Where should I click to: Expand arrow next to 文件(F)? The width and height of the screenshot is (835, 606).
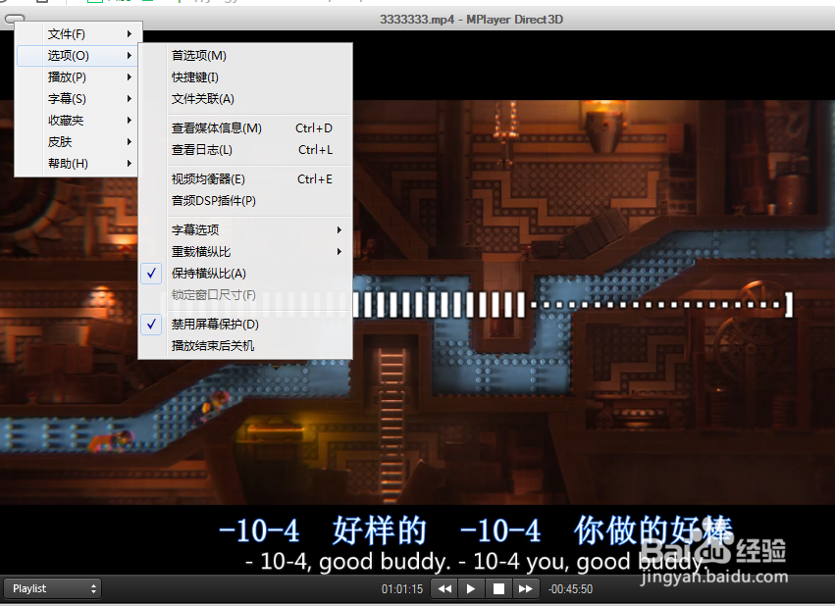(129, 34)
